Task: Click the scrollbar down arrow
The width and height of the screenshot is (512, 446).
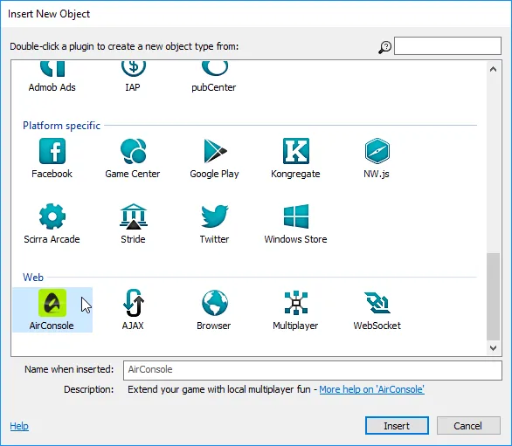Action: point(493,347)
